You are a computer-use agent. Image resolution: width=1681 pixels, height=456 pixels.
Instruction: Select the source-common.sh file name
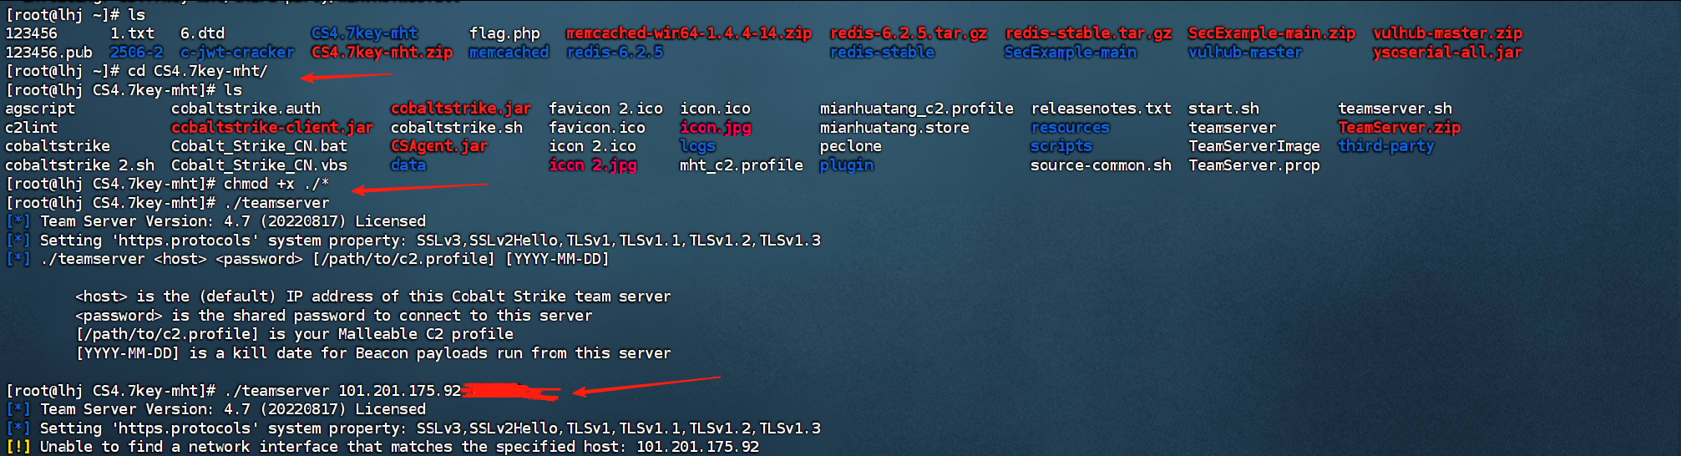1101,165
